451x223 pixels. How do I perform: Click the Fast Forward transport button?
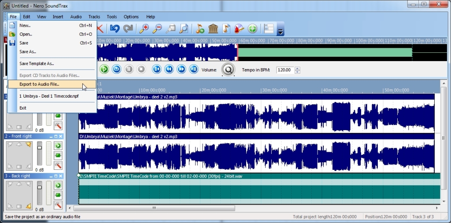(181, 69)
